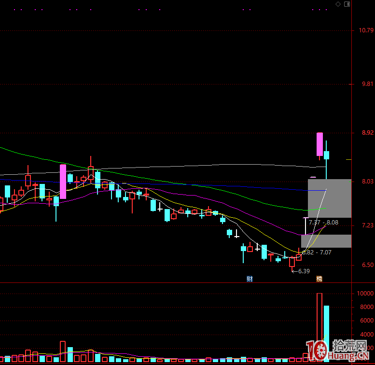Click the red candlestick at the 6.39 low
375x365 pixels.
click(292, 262)
